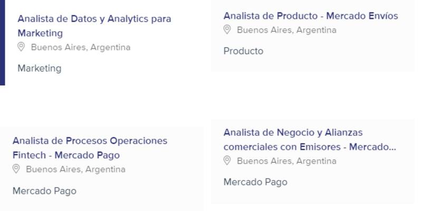
Task: Select the Producto department label
Action: [x=243, y=51]
